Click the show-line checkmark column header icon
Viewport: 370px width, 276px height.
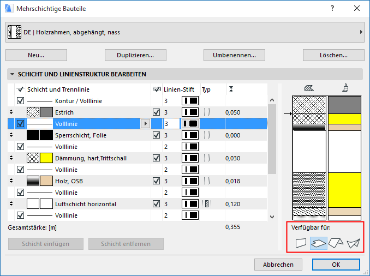20,89
